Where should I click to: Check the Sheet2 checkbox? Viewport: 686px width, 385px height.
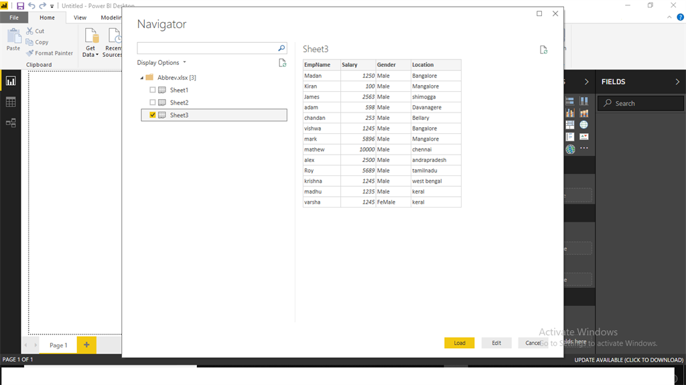(152, 102)
